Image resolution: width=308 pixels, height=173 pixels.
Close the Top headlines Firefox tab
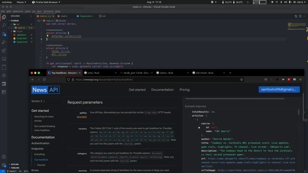coord(79,73)
